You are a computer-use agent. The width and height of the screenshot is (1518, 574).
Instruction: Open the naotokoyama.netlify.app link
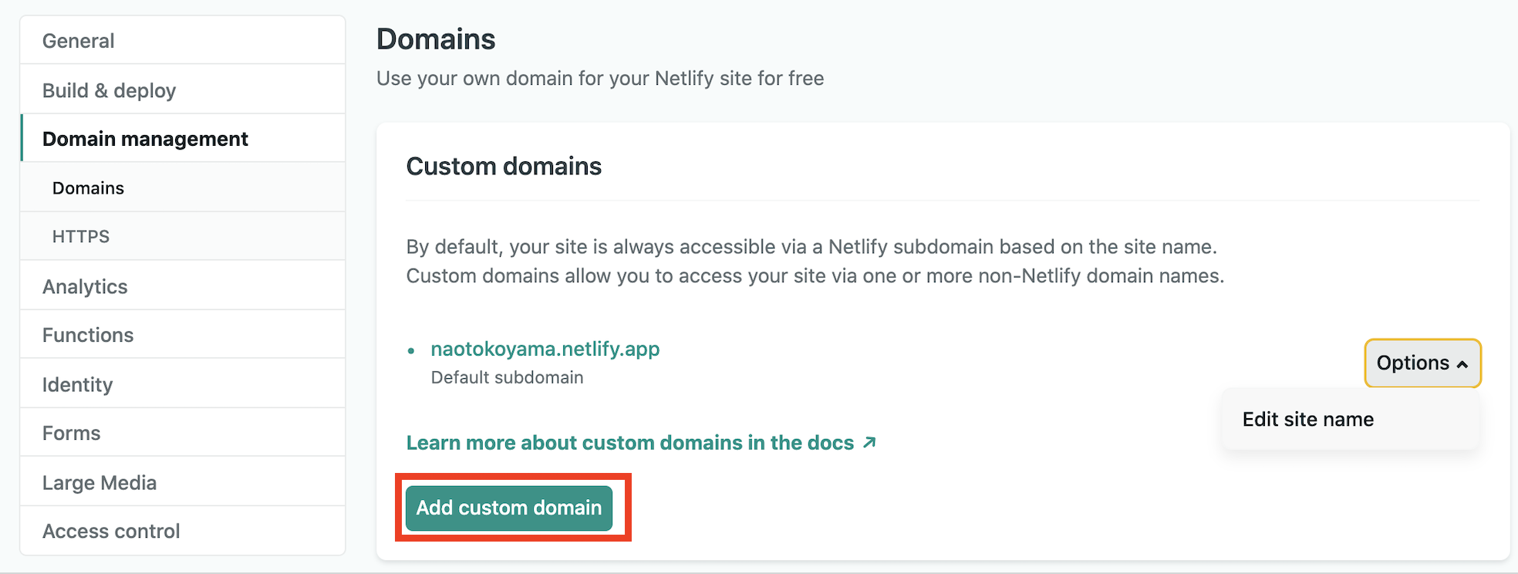coord(545,349)
